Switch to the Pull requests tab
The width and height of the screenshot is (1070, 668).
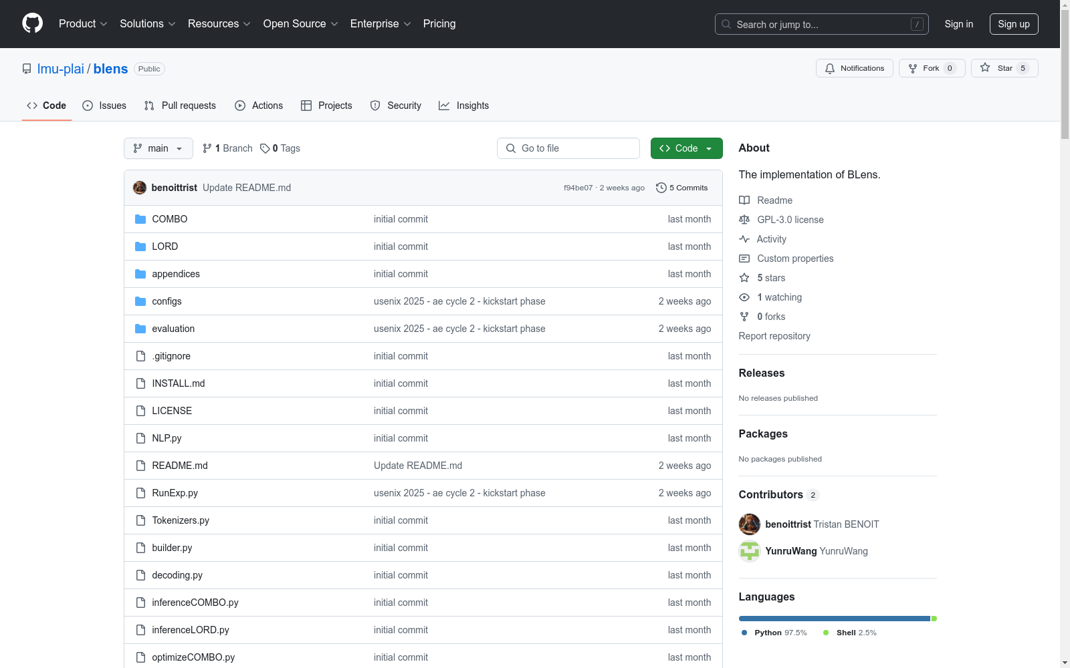click(x=180, y=106)
